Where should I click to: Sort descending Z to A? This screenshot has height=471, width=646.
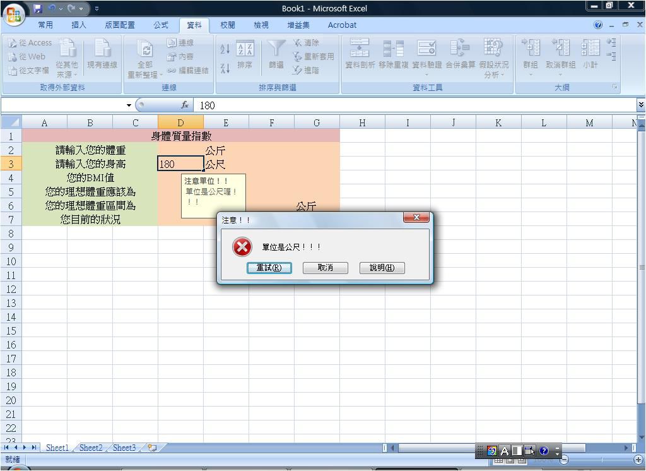225,68
